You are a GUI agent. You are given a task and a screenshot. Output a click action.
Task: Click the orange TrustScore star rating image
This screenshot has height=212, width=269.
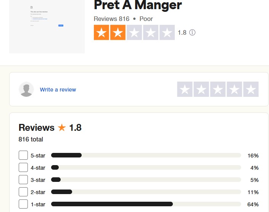click(134, 33)
